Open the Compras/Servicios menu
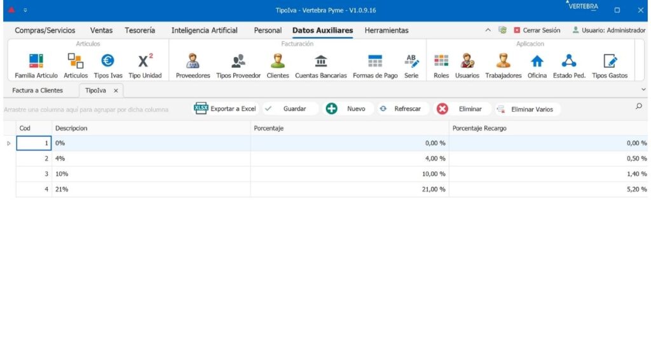The width and height of the screenshot is (651, 349). [45, 30]
